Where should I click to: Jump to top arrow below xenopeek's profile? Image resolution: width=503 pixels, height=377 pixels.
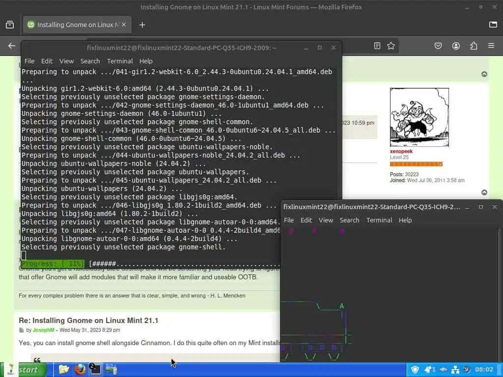[484, 192]
